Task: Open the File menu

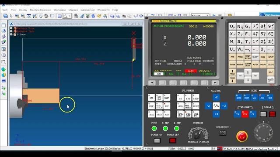Action: coord(5,10)
